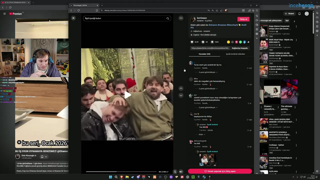Image resolution: width=320 pixels, height=180 pixels.
Task: Like nuraenn's 'Fav ikili' reply
Action: point(248,130)
